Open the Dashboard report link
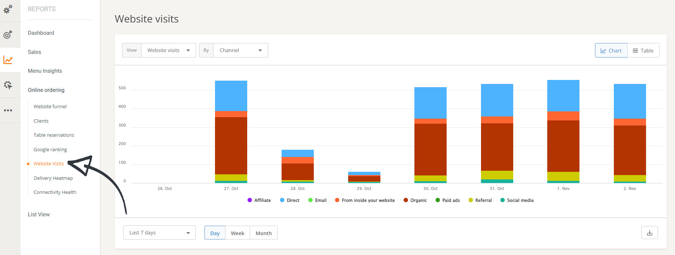The height and width of the screenshot is (255, 675). click(41, 33)
